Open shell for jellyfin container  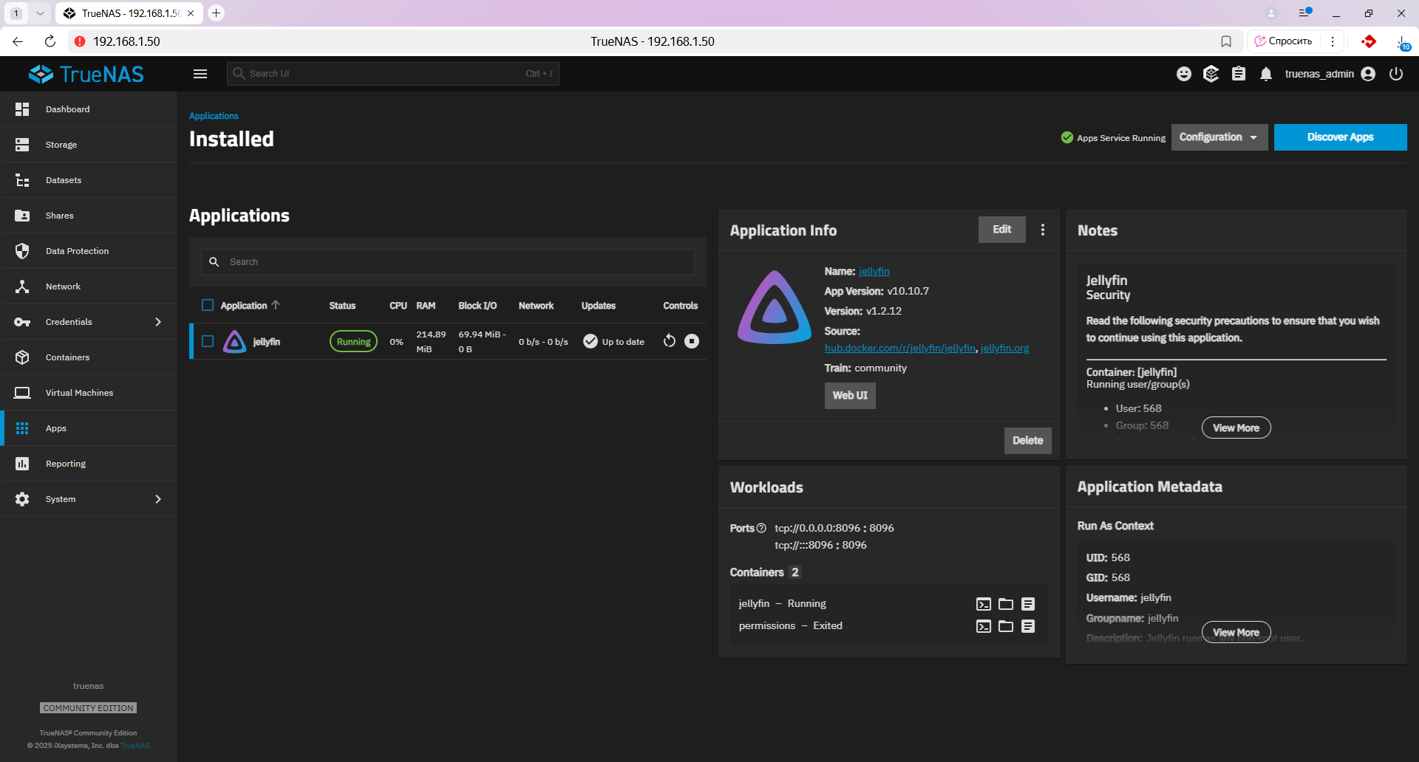click(983, 604)
